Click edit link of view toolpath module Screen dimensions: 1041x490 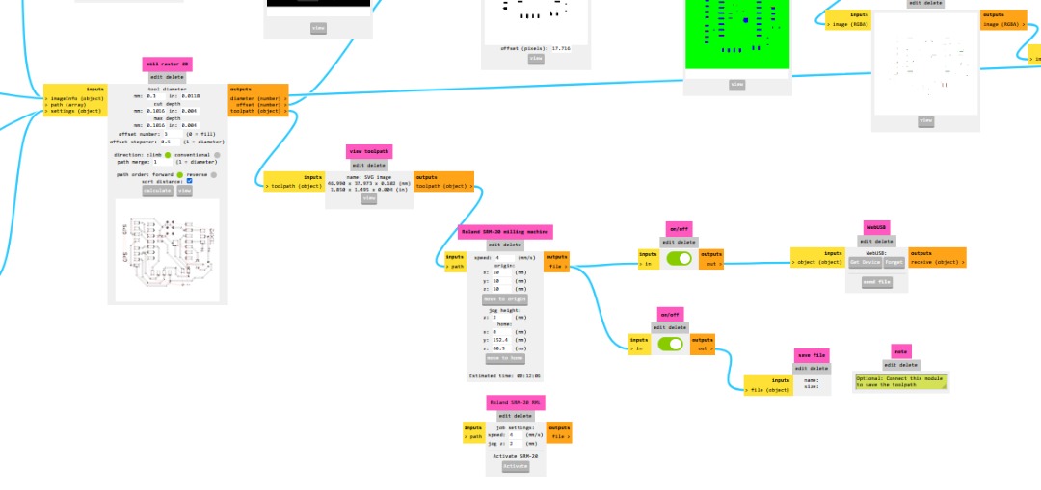(358, 166)
